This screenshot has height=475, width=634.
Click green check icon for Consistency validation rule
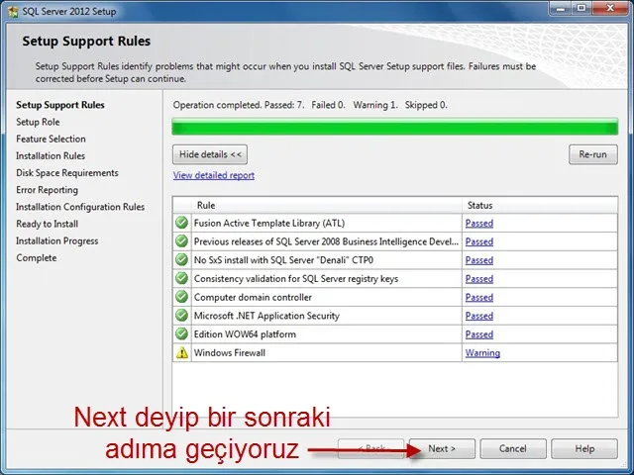(182, 278)
